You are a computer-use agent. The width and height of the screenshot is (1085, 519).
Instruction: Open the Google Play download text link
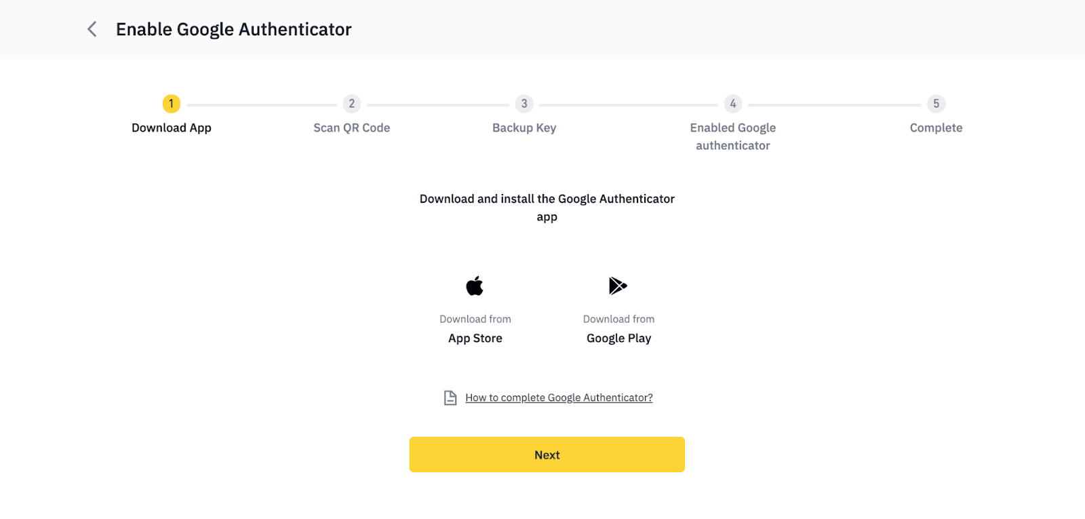tap(618, 338)
